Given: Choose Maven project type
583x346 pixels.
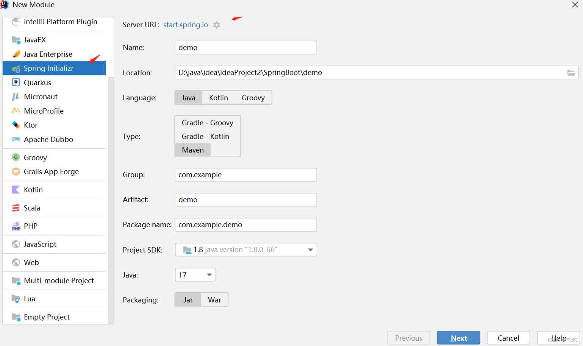Looking at the screenshot, I should [x=193, y=150].
